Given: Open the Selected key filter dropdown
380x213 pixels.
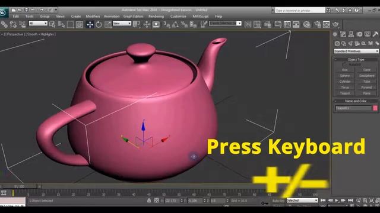Looking at the screenshot, I should [x=302, y=200].
